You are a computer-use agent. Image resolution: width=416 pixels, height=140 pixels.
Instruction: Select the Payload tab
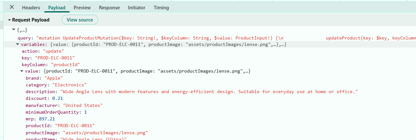click(57, 8)
